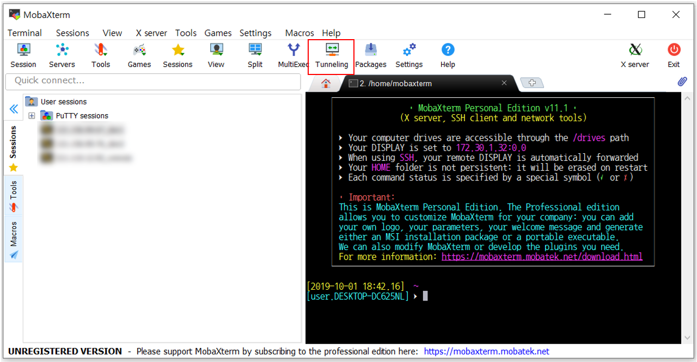The image size is (697, 362).
Task: Open the Help toolbar icon
Action: pyautogui.click(x=448, y=56)
